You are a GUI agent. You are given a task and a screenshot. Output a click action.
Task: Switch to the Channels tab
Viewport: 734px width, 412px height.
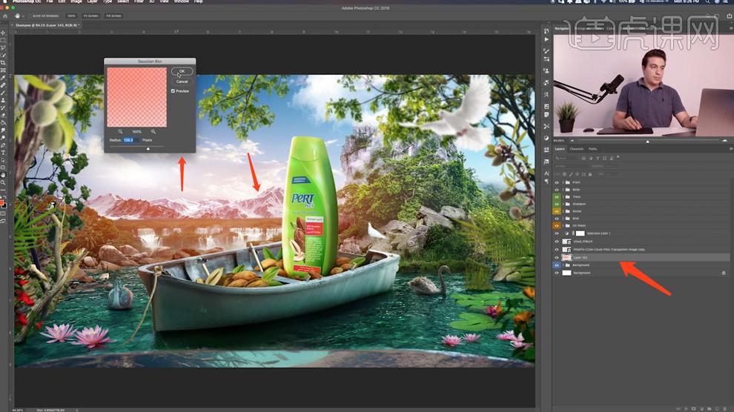coord(576,149)
